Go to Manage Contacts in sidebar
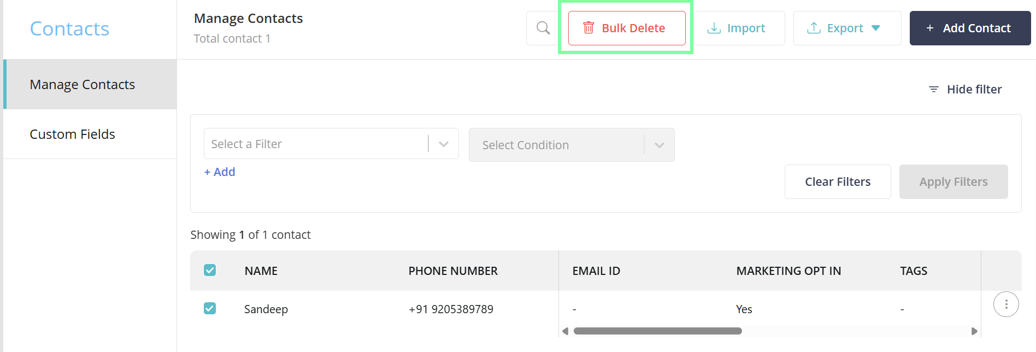This screenshot has height=352, width=1036. coord(83,85)
